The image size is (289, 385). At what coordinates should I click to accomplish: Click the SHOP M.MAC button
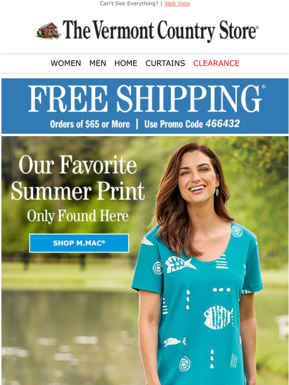[79, 243]
